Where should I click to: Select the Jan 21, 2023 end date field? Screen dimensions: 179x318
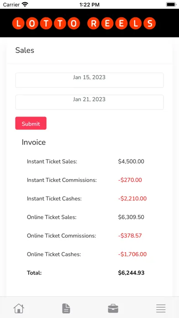pos(89,102)
